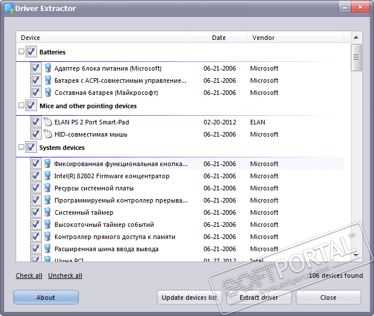The height and width of the screenshot is (316, 374).
Task: Collapse the Batteries group
Action: point(21,52)
